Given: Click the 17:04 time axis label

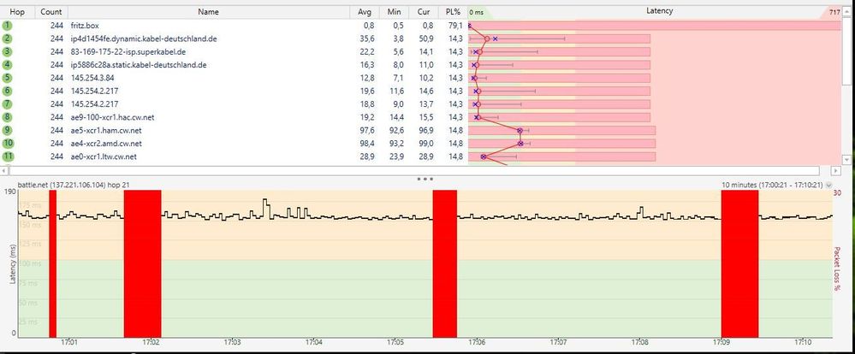Looking at the screenshot, I should 313,343.
